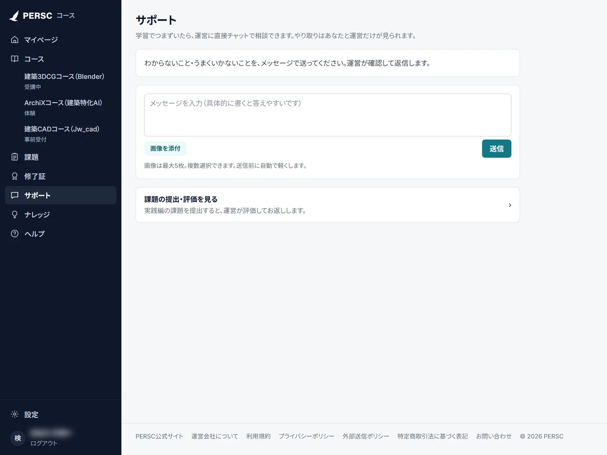Image resolution: width=607 pixels, height=455 pixels.
Task: Open ArchiXコース(建築特化AI) course
Action: click(x=63, y=103)
